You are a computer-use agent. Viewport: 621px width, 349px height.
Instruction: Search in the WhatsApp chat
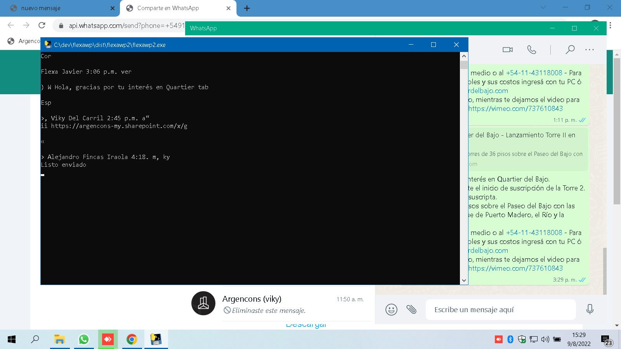(570, 50)
